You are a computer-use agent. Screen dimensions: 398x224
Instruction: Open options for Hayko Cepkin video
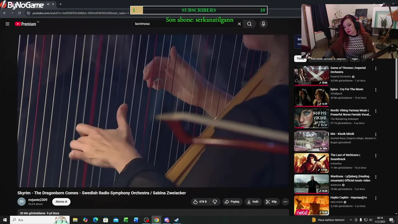pyautogui.click(x=376, y=198)
